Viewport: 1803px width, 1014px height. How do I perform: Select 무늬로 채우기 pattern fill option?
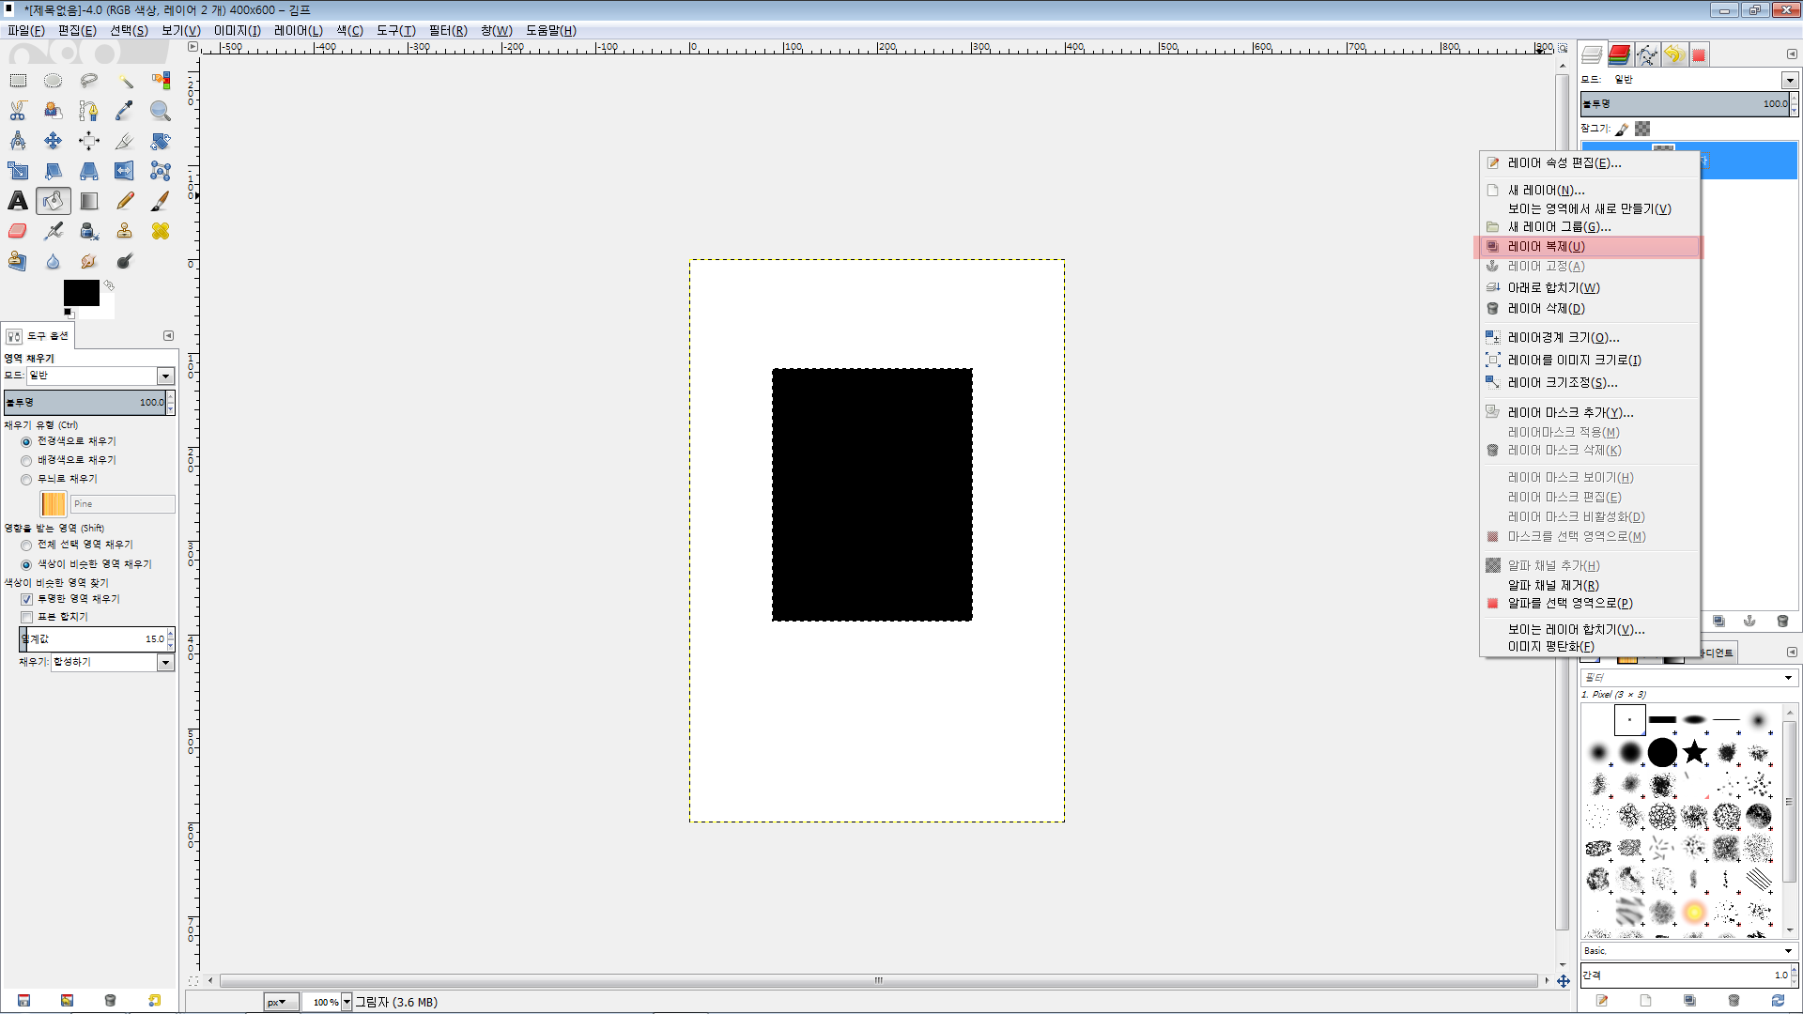tap(26, 479)
